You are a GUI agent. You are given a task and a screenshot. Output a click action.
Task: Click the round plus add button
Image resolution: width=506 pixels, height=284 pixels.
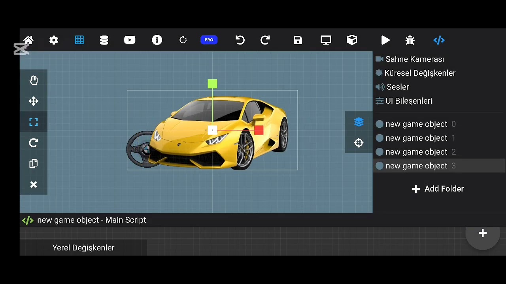(483, 233)
